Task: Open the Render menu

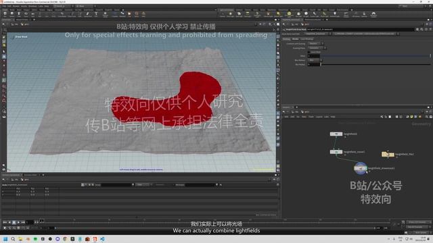Action: click(16, 6)
